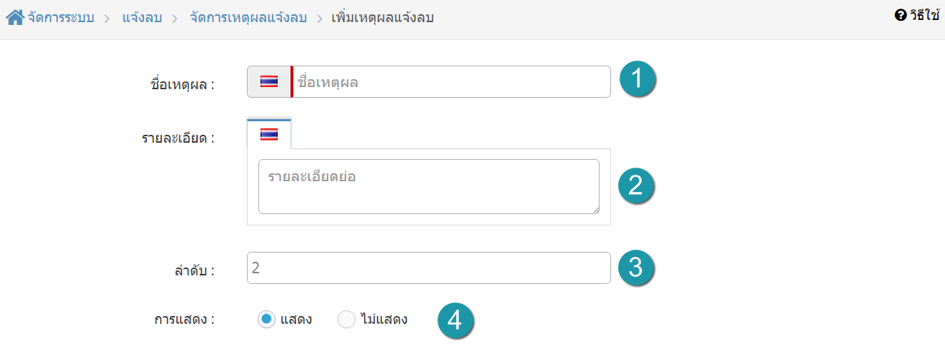Select the แสดง radio button
This screenshot has height=356, width=945.
[266, 319]
